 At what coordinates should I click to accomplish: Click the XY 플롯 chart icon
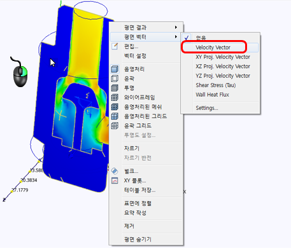pyautogui.click(x=115, y=181)
